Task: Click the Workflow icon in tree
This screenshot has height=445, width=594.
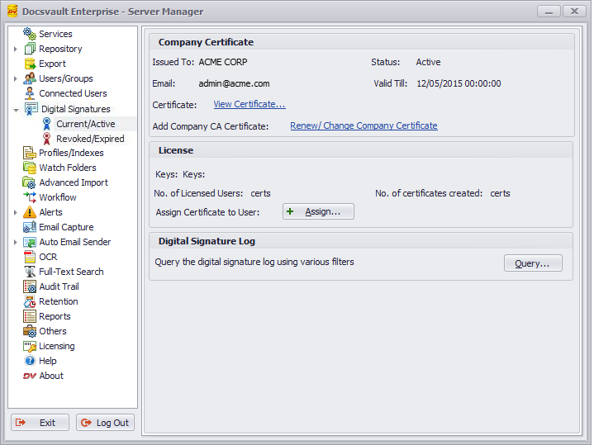Action: [30, 197]
